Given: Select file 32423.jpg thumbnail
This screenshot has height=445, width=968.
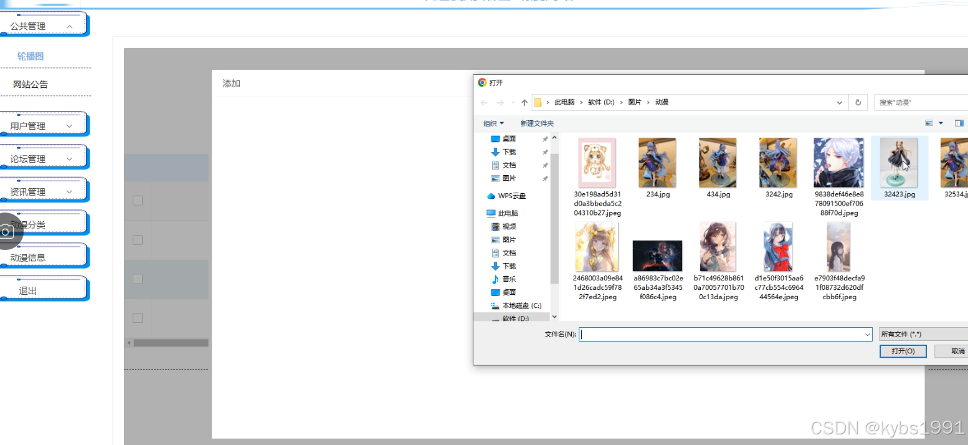Looking at the screenshot, I should (x=899, y=163).
